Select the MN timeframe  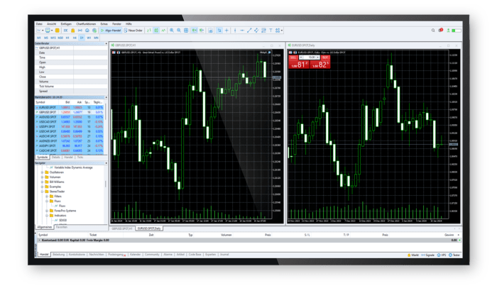[x=96, y=38]
